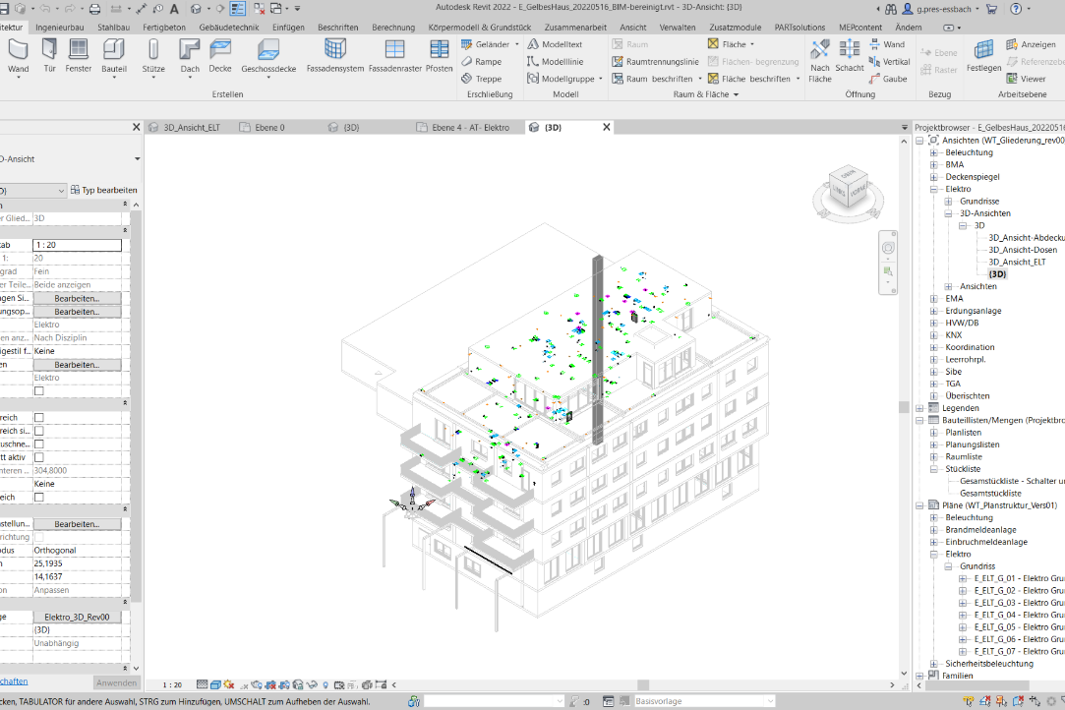Choose the Decke ceiling tool
Image resolution: width=1065 pixels, height=710 pixels.
[x=220, y=55]
